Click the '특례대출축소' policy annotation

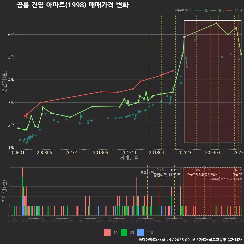pos(218,179)
